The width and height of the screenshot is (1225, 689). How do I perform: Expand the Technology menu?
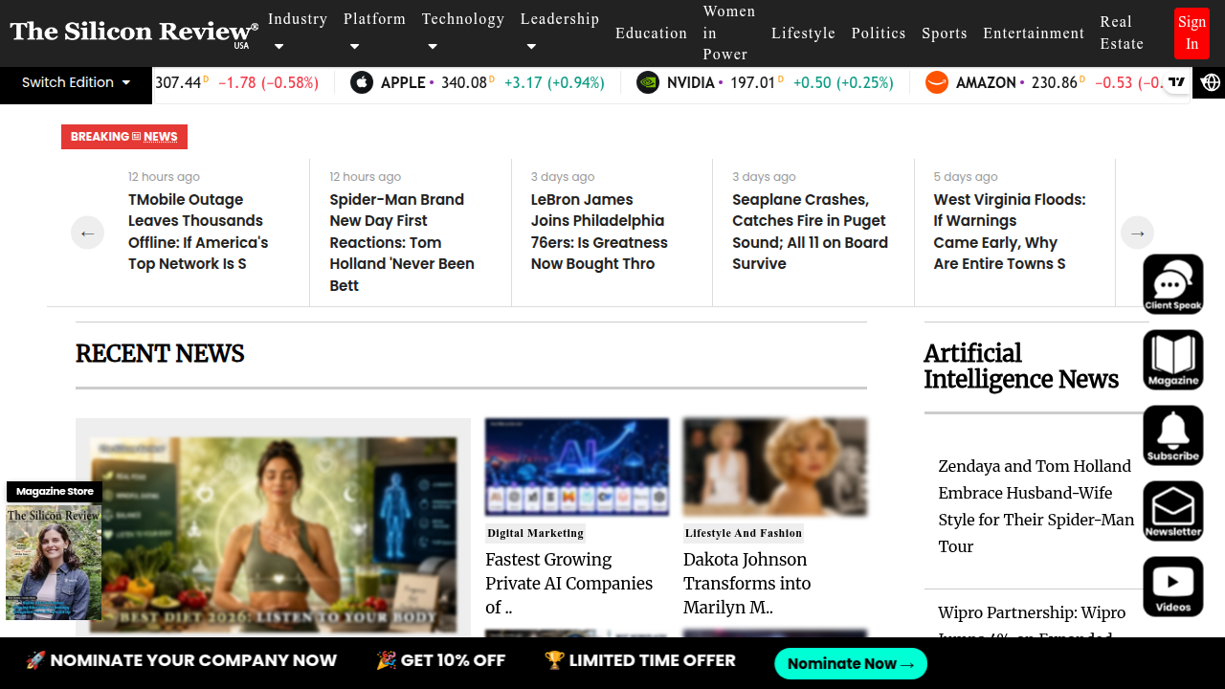pyautogui.click(x=463, y=33)
